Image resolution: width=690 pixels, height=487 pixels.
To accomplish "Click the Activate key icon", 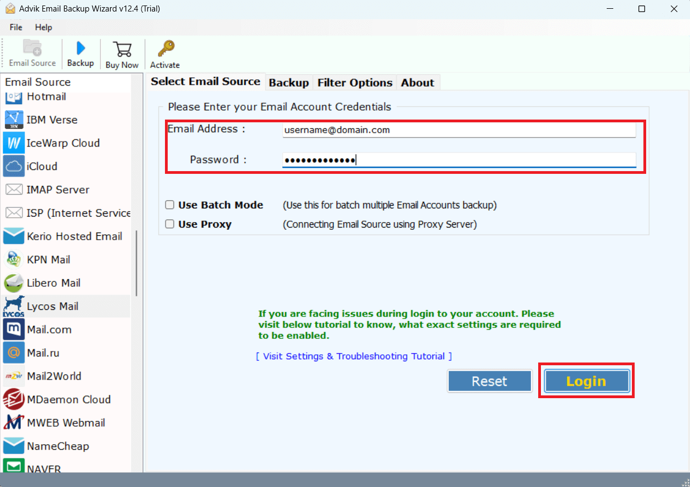I will pos(165,48).
